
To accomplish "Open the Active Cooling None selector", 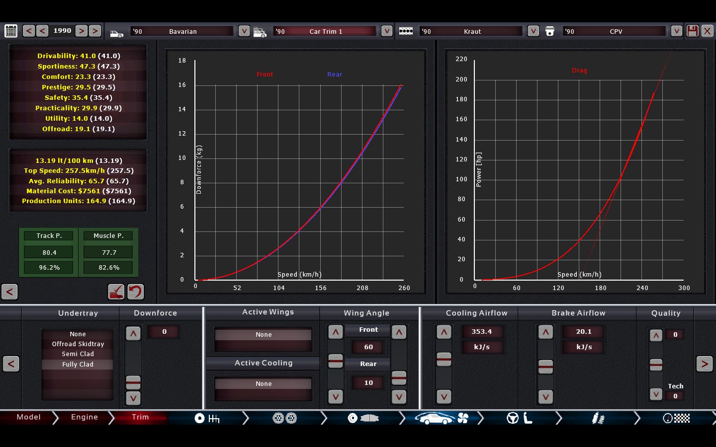I will [x=264, y=384].
